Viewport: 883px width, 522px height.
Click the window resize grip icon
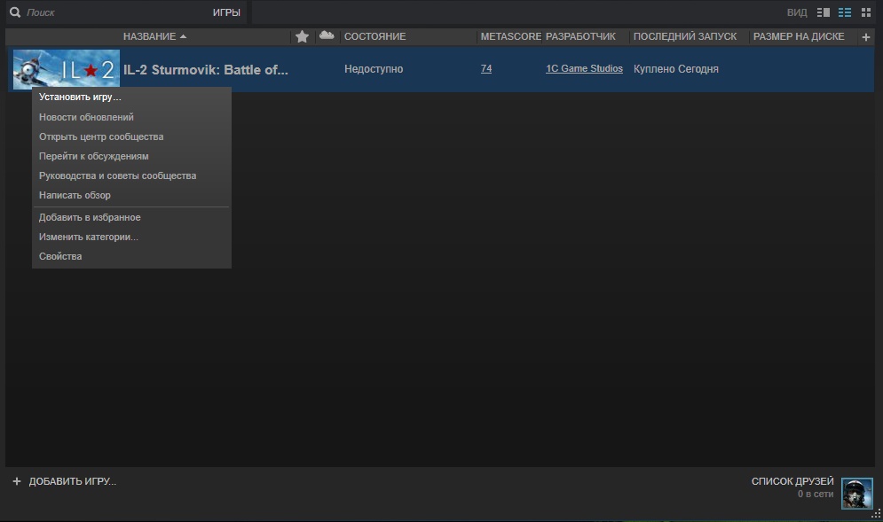tap(876, 514)
